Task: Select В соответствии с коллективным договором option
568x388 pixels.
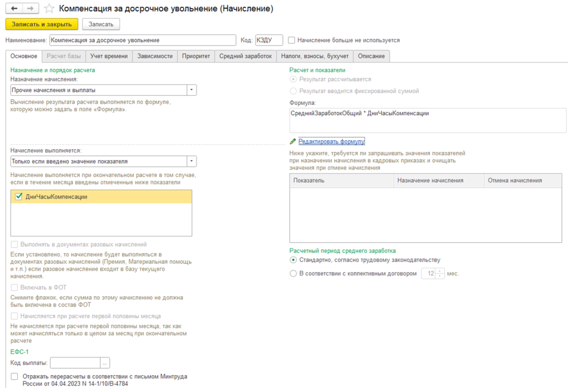Action: coord(293,274)
